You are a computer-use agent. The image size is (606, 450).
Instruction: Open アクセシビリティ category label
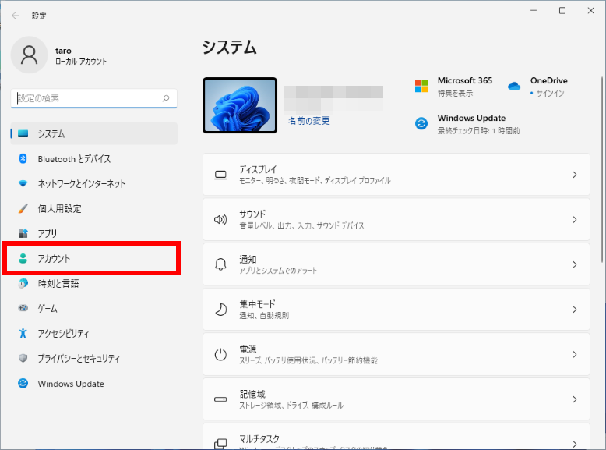(63, 334)
